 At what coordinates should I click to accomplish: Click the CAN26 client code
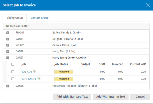pyautogui.click(x=20, y=86)
